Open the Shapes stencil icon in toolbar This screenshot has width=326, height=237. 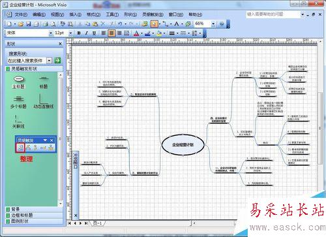[x=144, y=24]
